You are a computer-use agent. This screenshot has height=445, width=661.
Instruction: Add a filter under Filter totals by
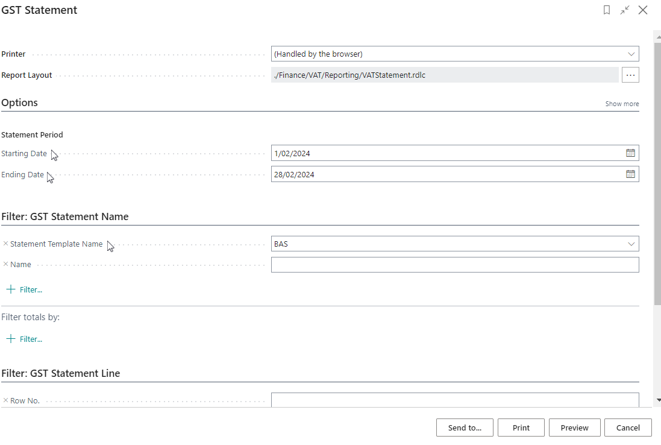25,339
